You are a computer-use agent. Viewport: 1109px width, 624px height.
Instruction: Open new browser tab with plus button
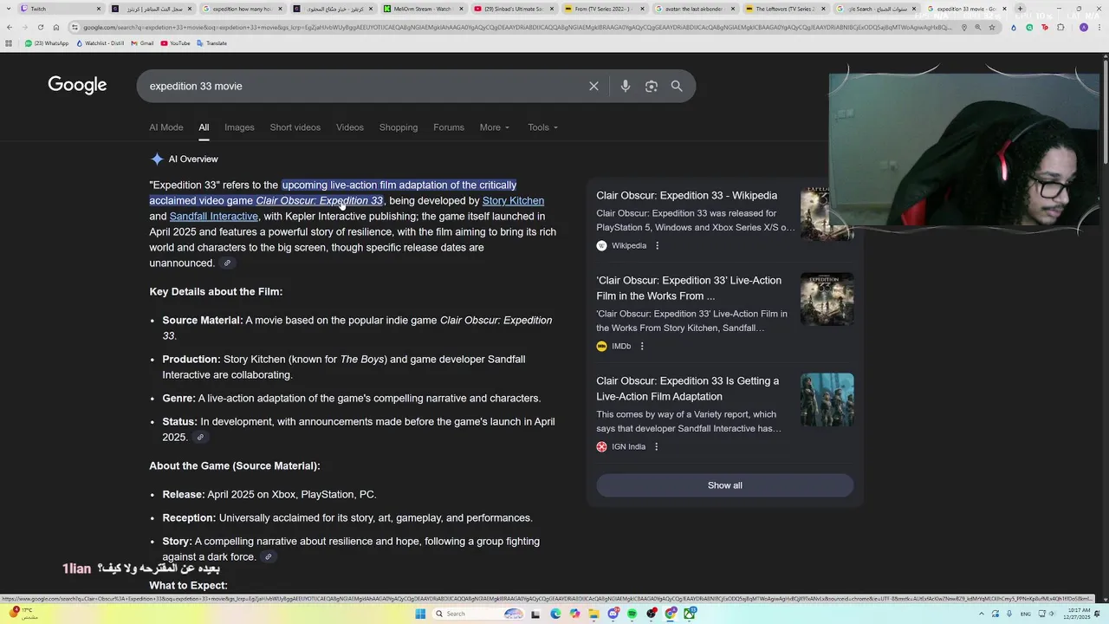pyautogui.click(x=1020, y=9)
